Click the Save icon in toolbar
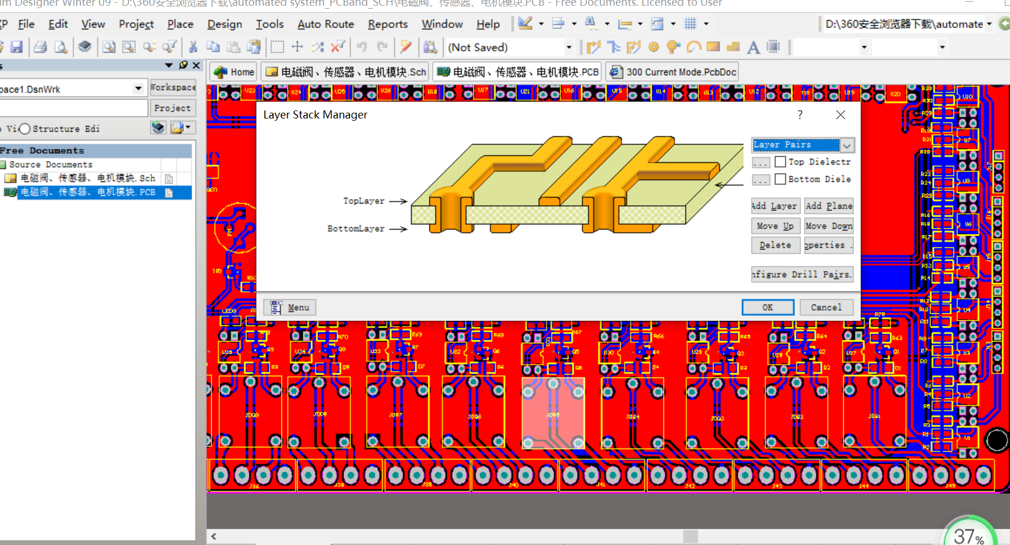Viewport: 1010px width, 545px height. [17, 47]
